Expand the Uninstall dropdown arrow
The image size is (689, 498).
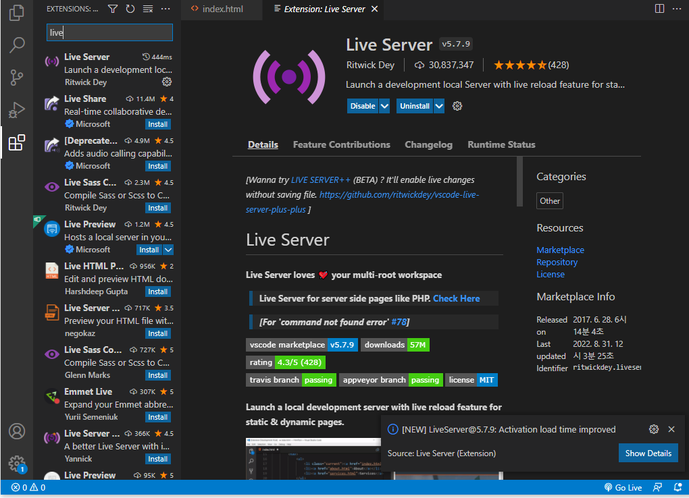tap(439, 106)
